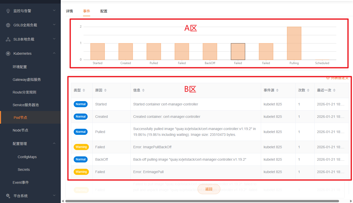Expand the 平台系统 menu chevron
The height and width of the screenshot is (203, 353).
(x=54, y=196)
